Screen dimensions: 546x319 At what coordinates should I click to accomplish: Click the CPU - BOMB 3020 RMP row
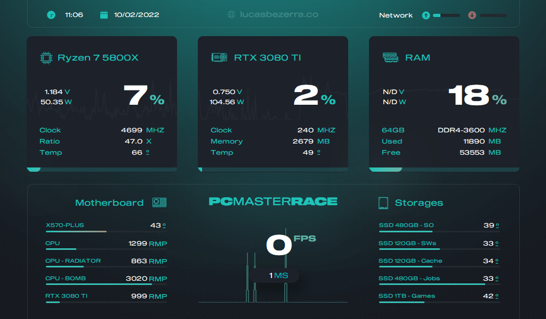[x=106, y=280]
